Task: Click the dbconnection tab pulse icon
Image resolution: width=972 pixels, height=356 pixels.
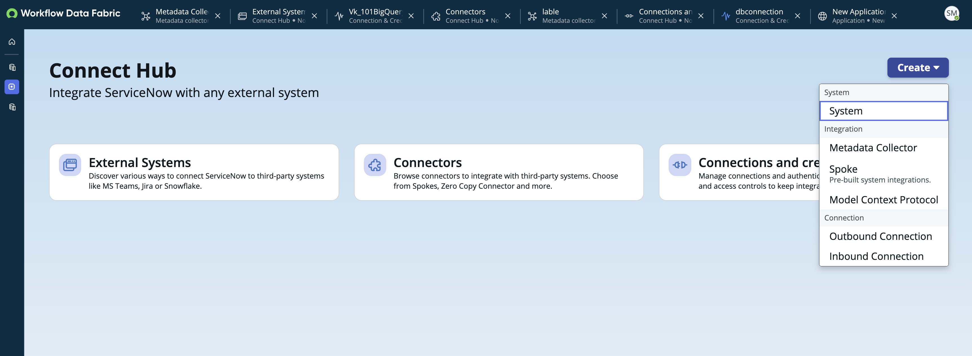Action: coord(726,16)
